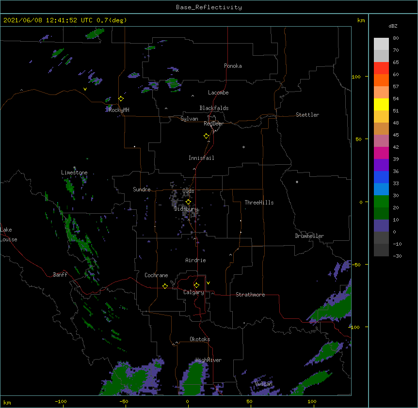Click the Didsbury label
Image resolution: width=418 pixels, height=408 pixels.
coord(186,209)
